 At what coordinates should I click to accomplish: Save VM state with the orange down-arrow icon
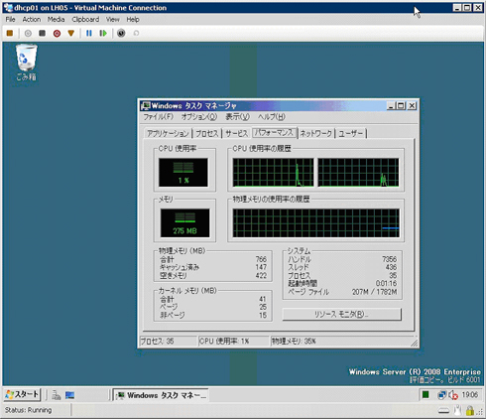click(70, 33)
